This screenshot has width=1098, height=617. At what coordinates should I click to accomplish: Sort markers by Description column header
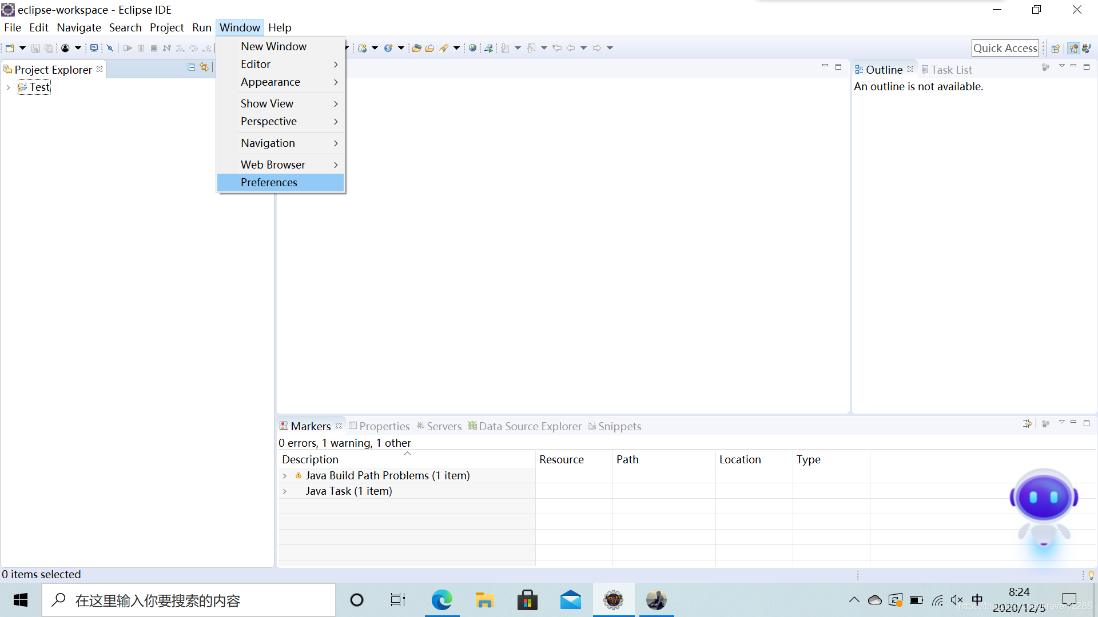pyautogui.click(x=310, y=459)
